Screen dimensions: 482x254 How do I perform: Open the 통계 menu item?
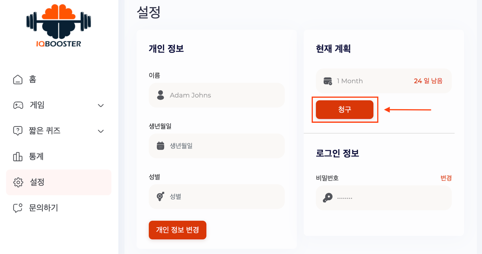[x=36, y=156]
